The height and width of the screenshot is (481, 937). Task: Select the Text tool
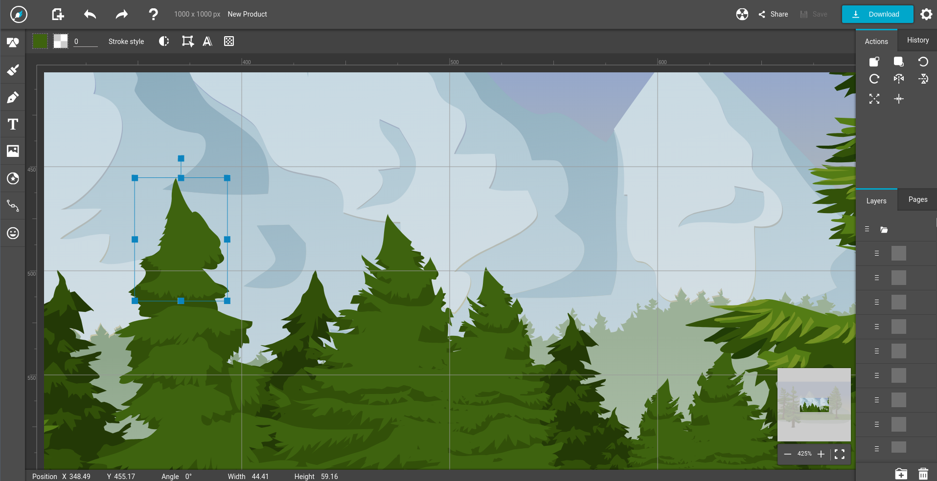pyautogui.click(x=13, y=124)
